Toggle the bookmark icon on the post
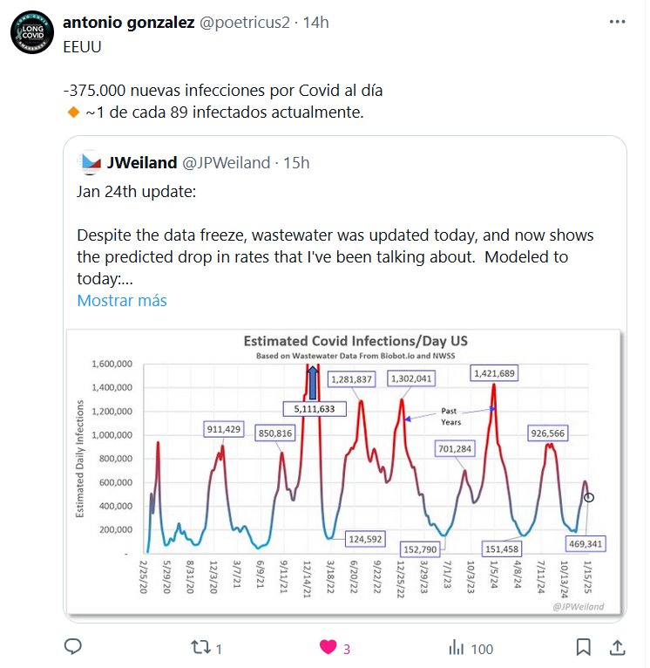Viewport: 650px width, 668px height. (x=584, y=647)
